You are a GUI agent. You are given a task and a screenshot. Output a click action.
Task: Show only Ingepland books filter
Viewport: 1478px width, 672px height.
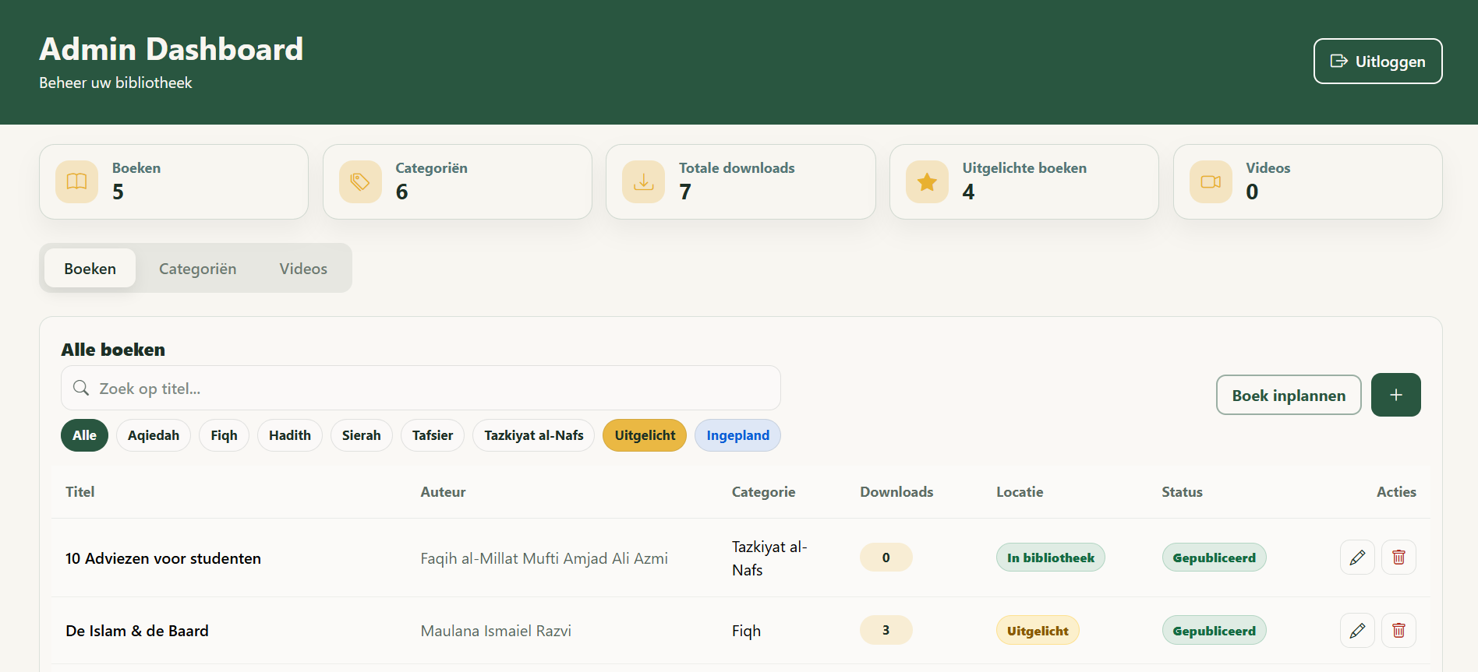[737, 435]
